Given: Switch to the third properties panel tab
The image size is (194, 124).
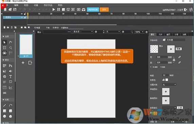Looking at the screenshot, I should tap(168, 34).
